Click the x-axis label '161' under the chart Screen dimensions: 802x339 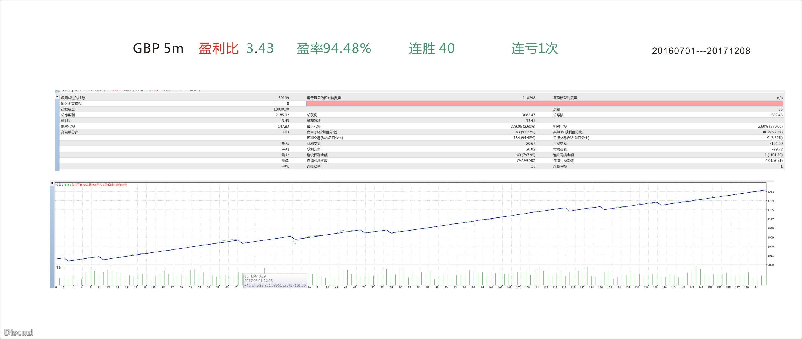click(755, 288)
